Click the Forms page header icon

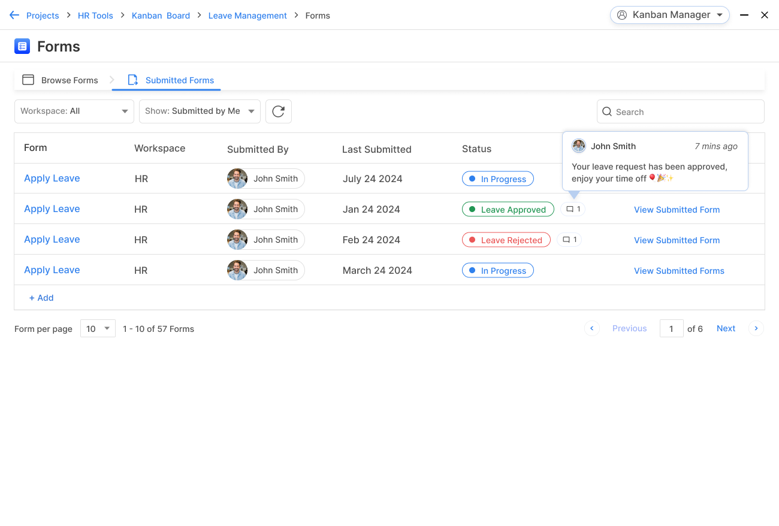[22, 46]
